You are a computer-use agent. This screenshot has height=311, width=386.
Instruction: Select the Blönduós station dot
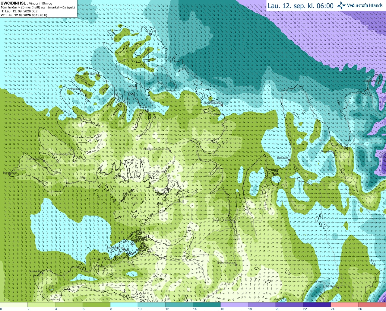[x=289, y=160]
